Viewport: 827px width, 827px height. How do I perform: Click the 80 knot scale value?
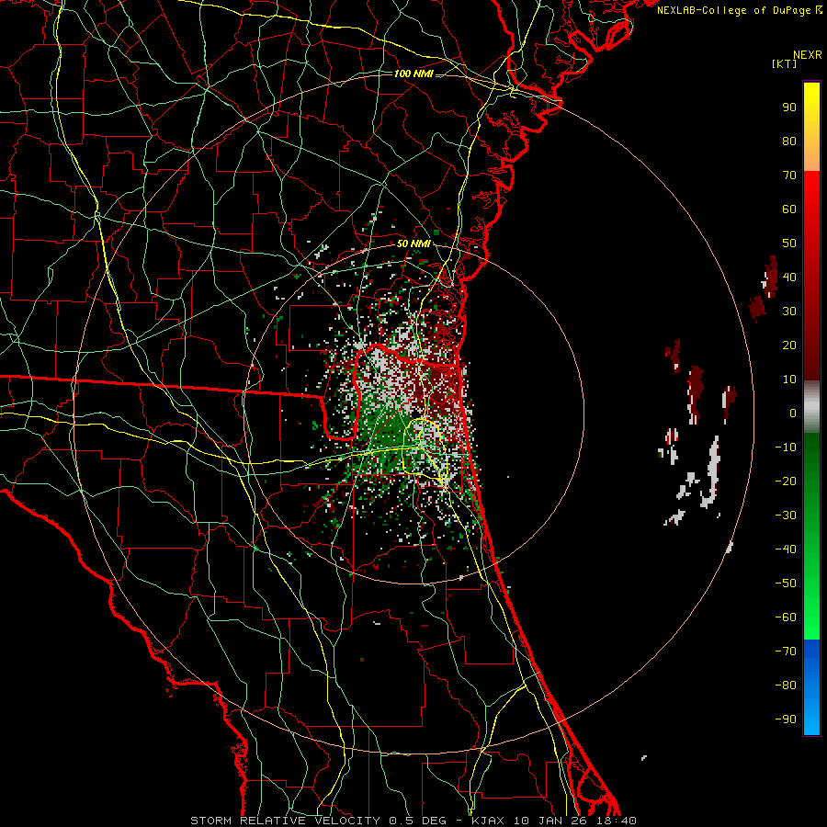pos(789,141)
